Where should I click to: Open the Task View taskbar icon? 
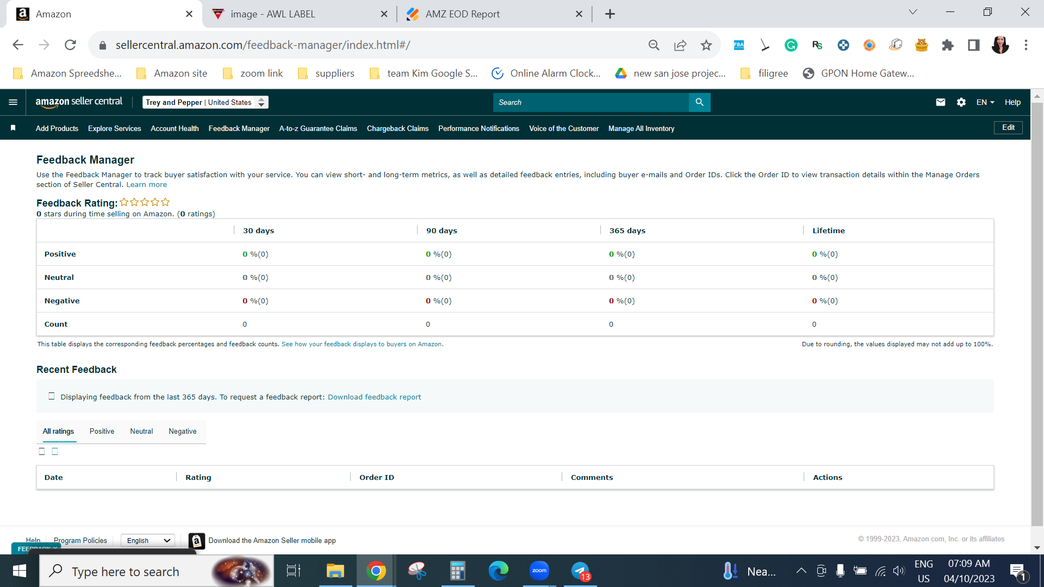click(294, 571)
